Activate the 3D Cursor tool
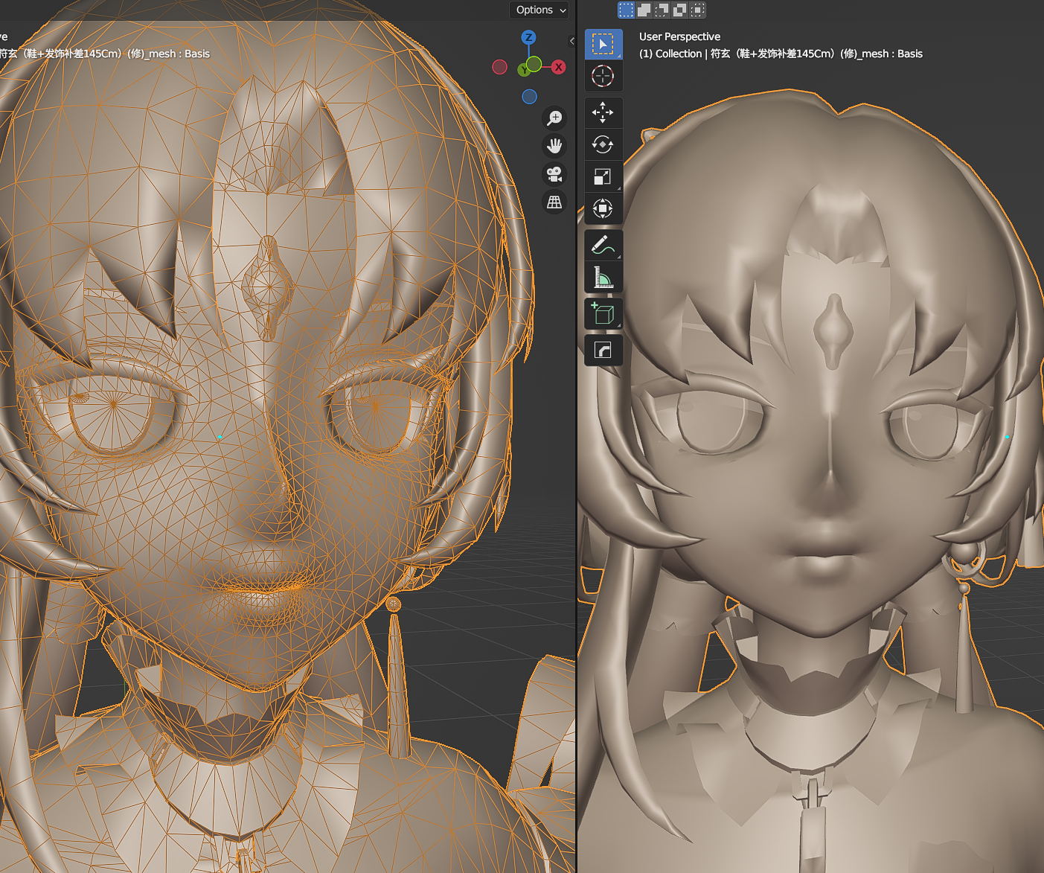This screenshot has height=873, width=1044. pyautogui.click(x=603, y=76)
